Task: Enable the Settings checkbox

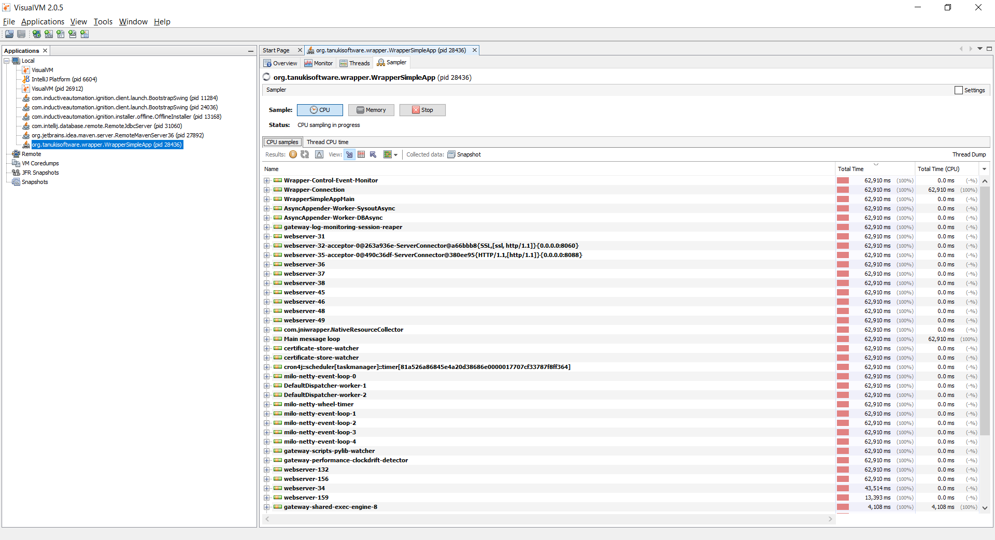Action: point(958,90)
